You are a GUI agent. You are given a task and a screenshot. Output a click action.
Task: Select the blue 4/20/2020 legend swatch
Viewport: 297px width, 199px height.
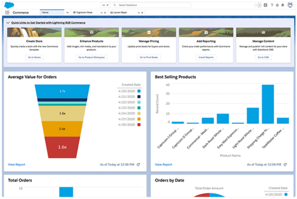[139, 91]
